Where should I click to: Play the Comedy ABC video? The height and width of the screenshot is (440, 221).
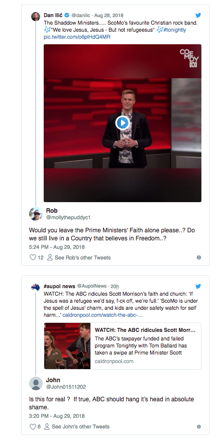(122, 123)
